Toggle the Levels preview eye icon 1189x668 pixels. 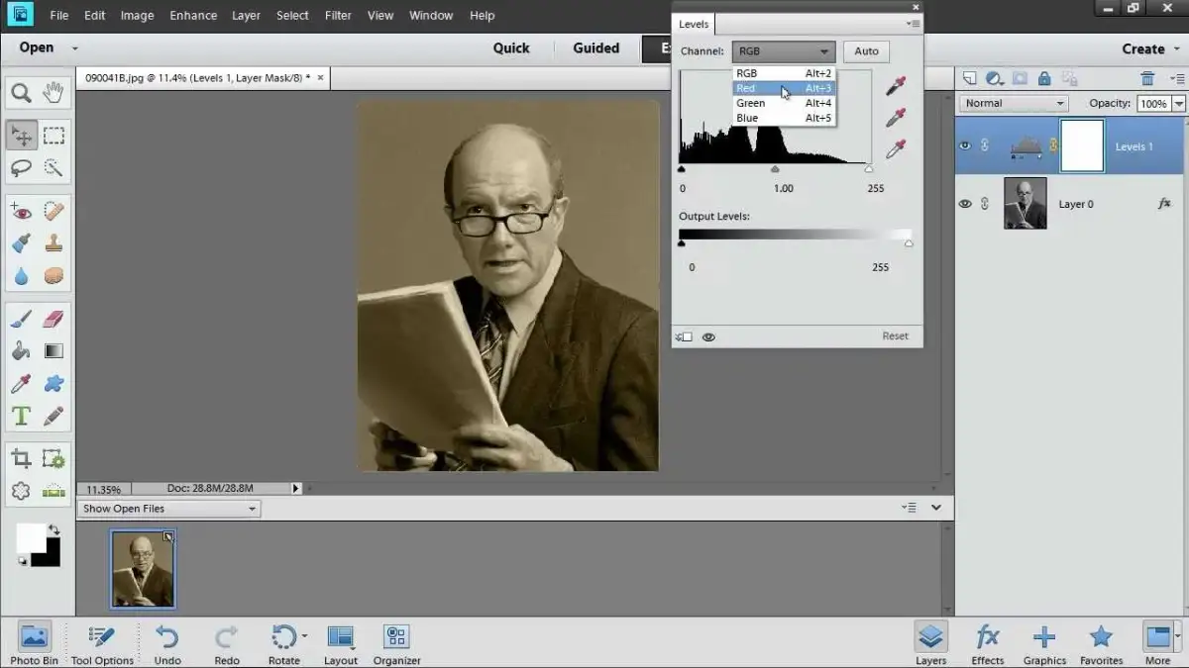(709, 336)
